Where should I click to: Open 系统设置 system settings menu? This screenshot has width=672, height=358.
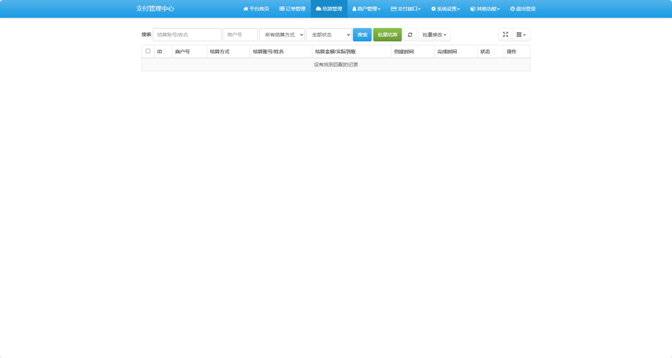[x=446, y=9]
